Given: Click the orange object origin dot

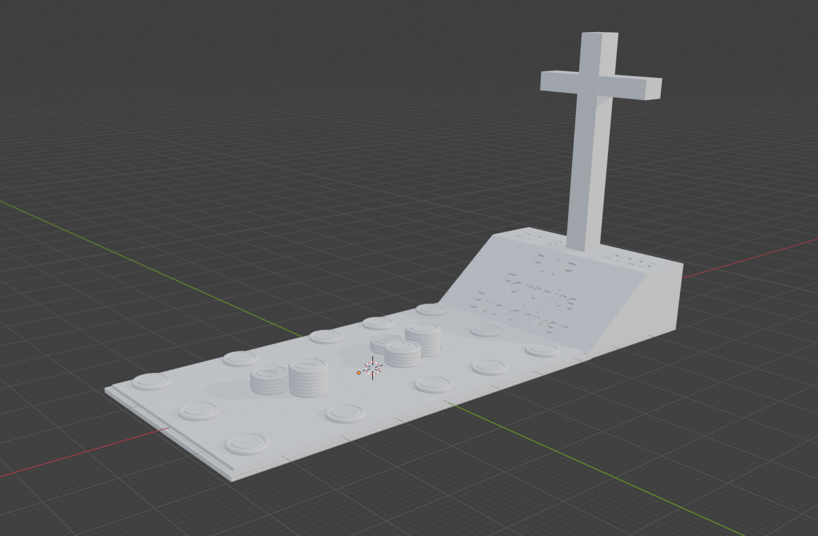Looking at the screenshot, I should click(359, 373).
